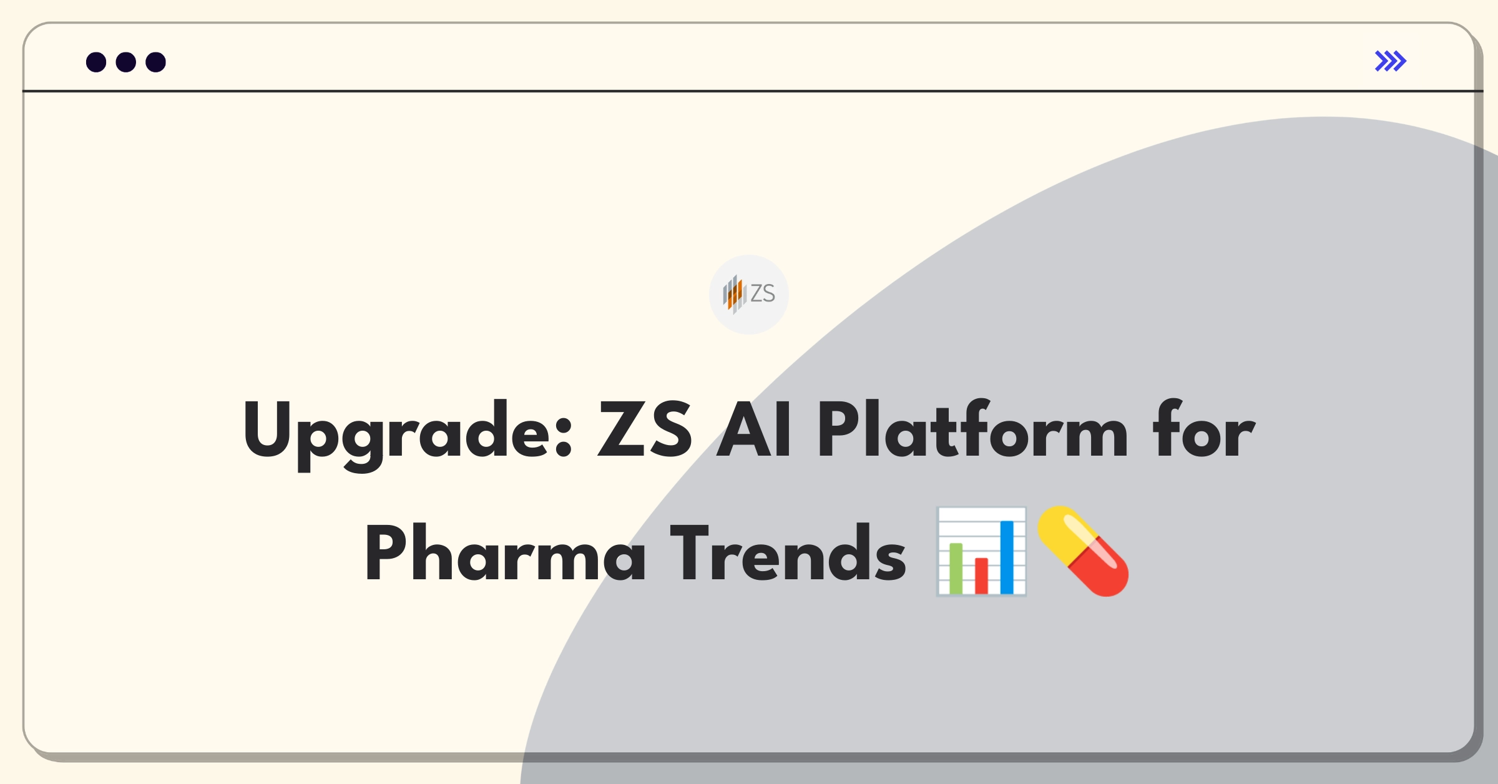This screenshot has height=784, width=1498.
Task: Click the word "AI" in the headline
Action: pyautogui.click(x=755, y=429)
